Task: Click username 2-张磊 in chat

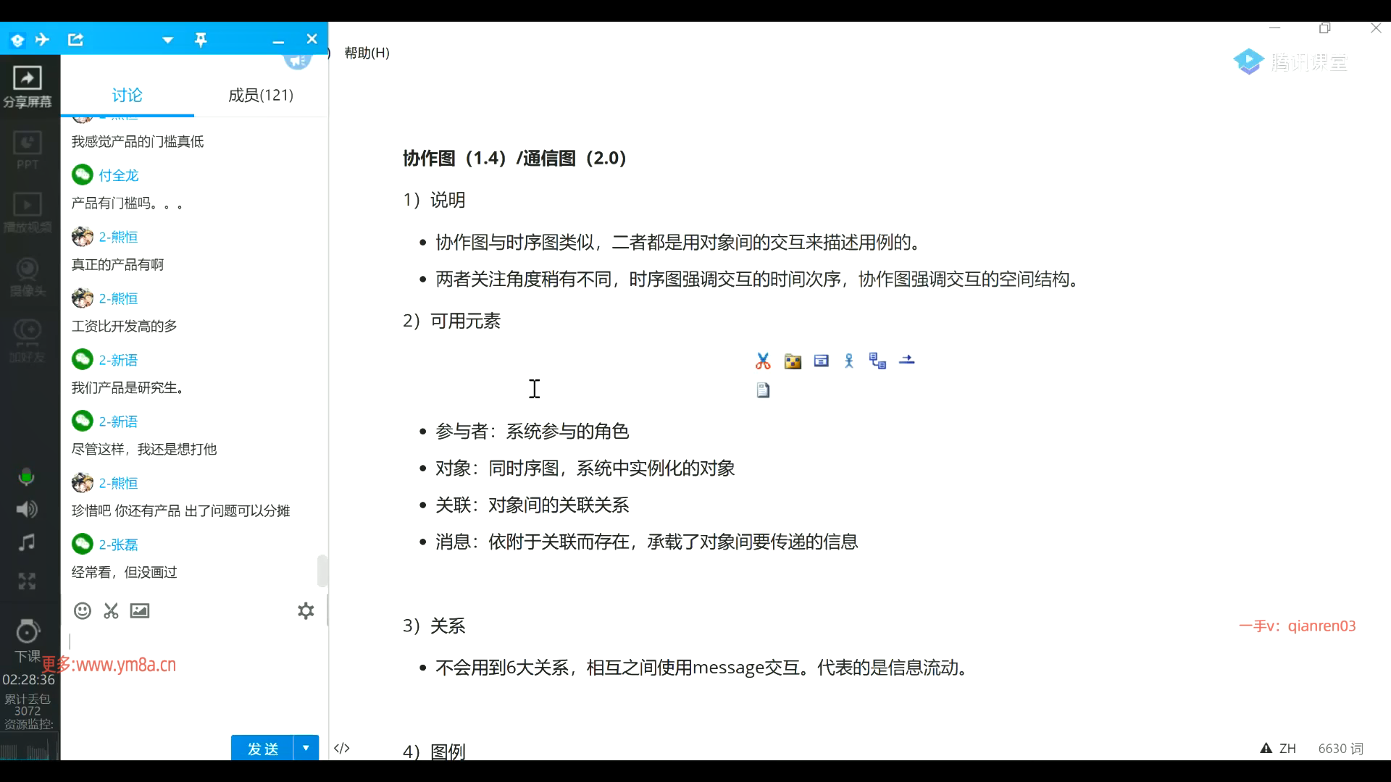Action: [118, 545]
